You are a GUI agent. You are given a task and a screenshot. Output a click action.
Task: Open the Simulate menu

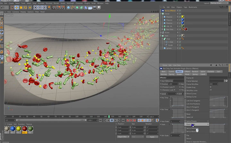click(x=49, y=3)
